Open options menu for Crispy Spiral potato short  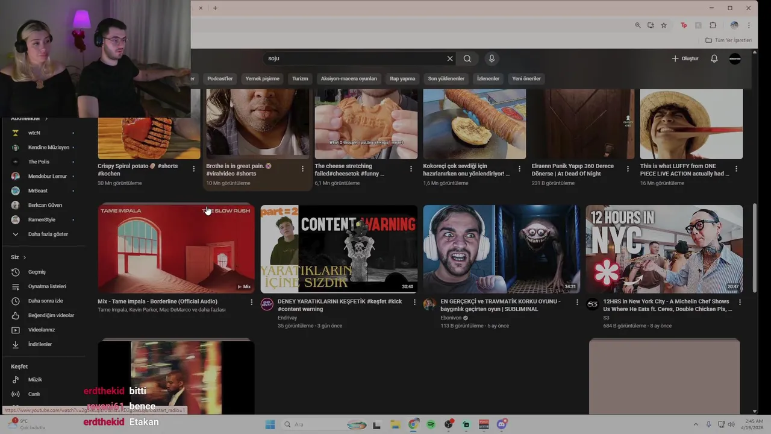pyautogui.click(x=194, y=169)
